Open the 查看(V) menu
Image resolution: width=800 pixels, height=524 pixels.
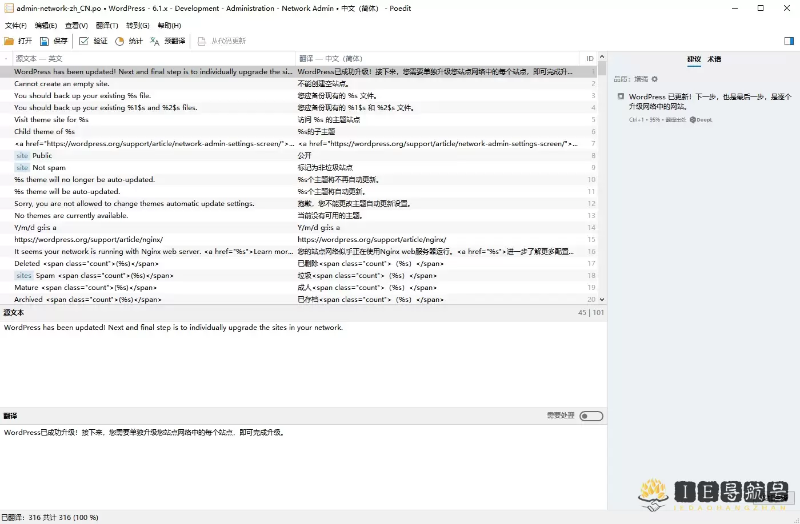click(x=77, y=26)
